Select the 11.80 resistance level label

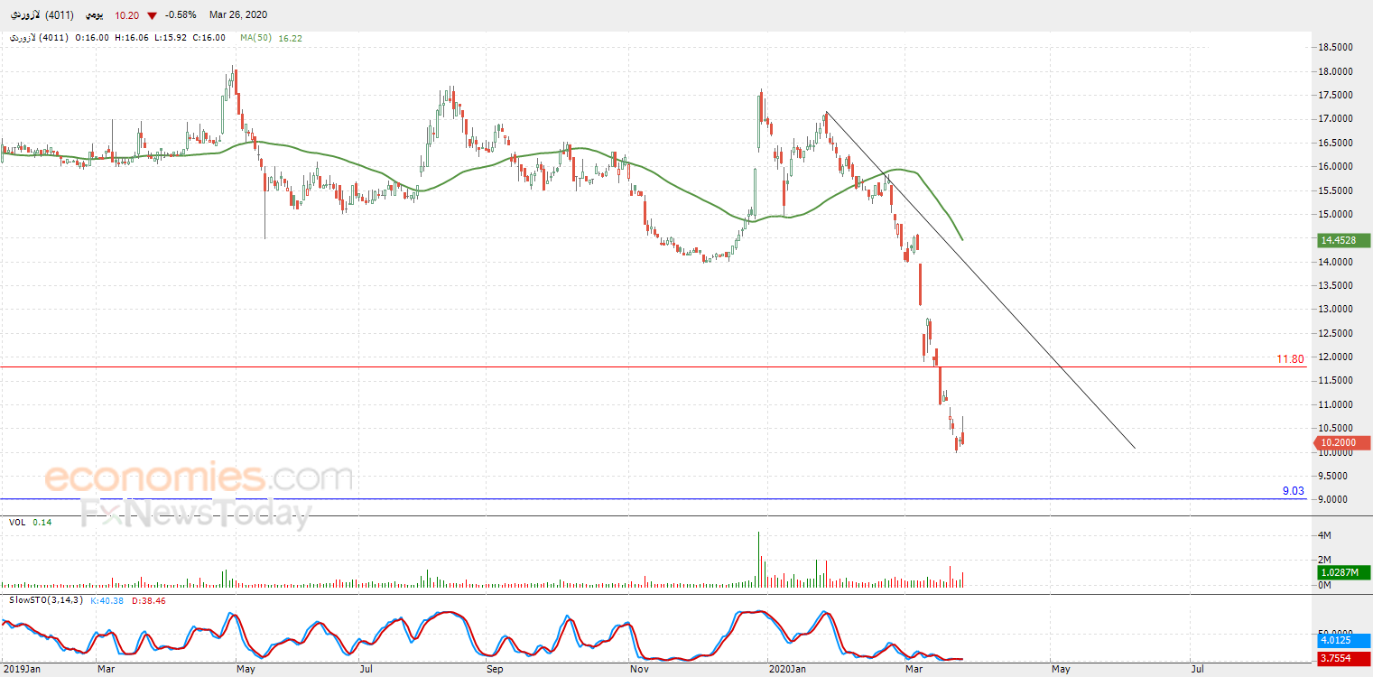pos(1290,359)
